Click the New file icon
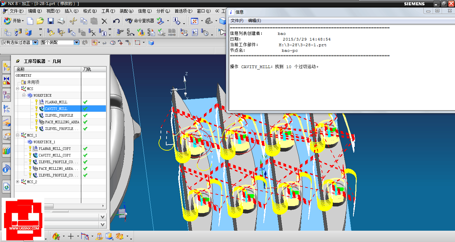Viewport: 455px width, 242px height. point(30,21)
